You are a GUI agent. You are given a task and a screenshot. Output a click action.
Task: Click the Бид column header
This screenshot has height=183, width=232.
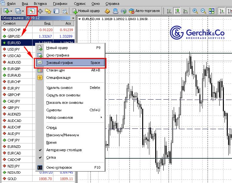click(47, 24)
